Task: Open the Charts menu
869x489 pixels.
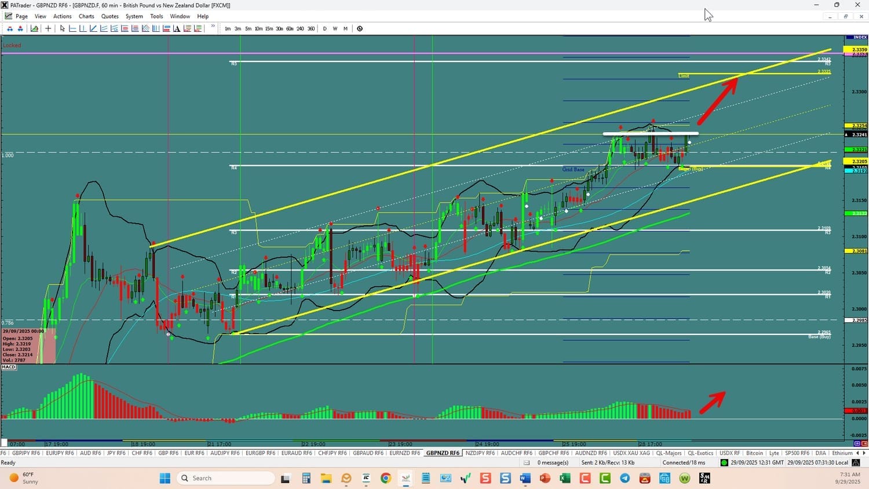Action: [86, 16]
